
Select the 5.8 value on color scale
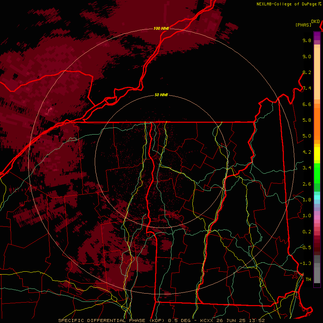(x=307, y=120)
